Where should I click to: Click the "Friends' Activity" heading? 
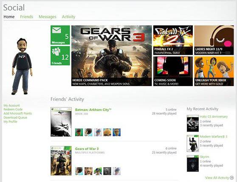point(67,99)
